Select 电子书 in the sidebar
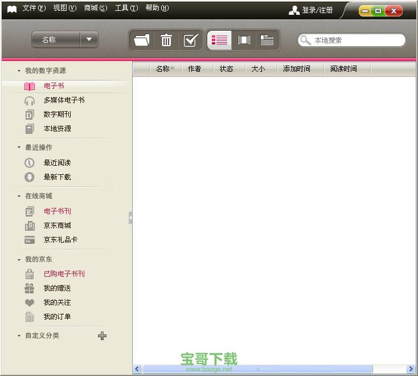This screenshot has width=418, height=376. [x=54, y=86]
